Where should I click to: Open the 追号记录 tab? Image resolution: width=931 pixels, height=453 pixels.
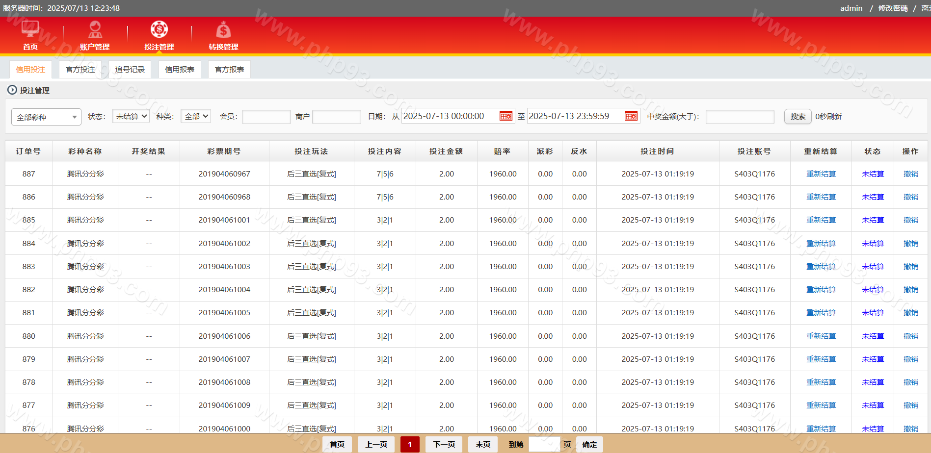(x=130, y=70)
